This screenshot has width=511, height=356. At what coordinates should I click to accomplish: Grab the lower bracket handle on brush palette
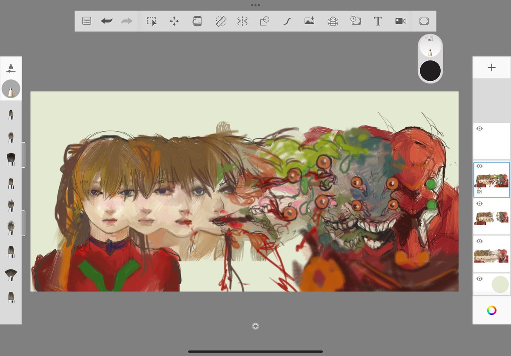click(23, 223)
